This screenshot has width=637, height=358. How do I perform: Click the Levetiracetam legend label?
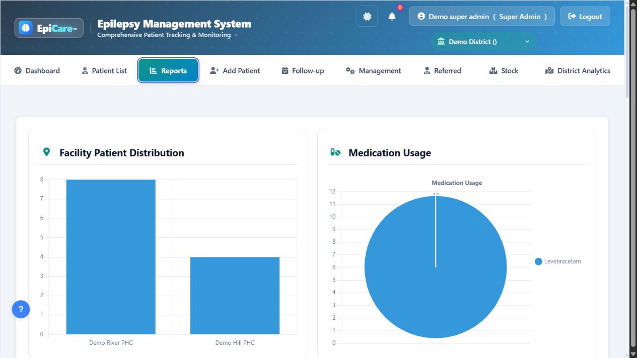pos(562,261)
